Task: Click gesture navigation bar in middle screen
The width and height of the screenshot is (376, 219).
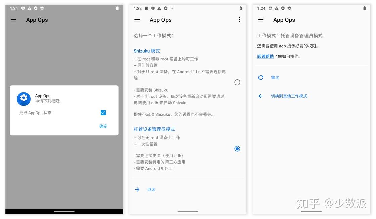Action: pyautogui.click(x=188, y=212)
